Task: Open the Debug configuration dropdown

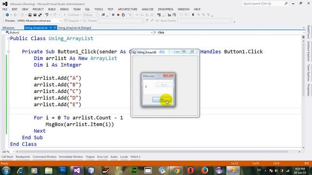Action: coord(97,15)
